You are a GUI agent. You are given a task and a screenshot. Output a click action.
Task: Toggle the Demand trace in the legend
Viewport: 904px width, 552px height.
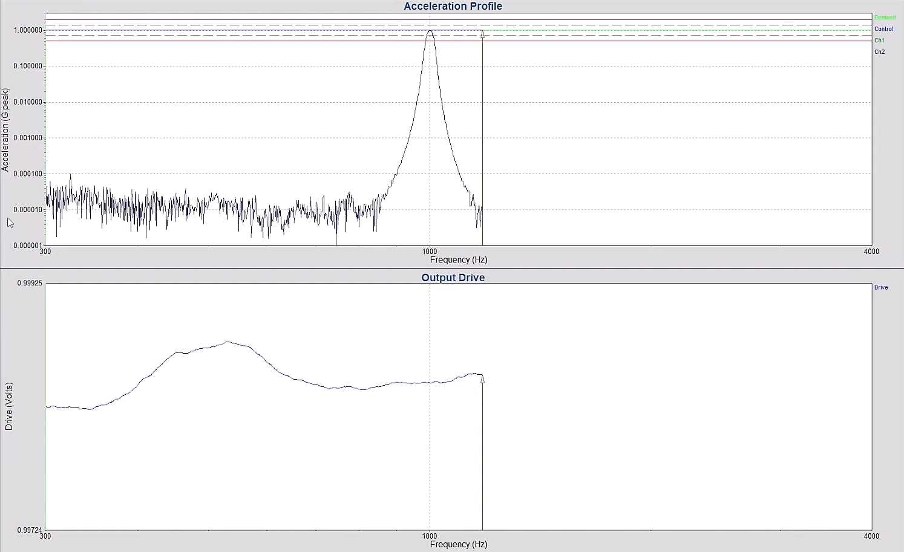click(884, 17)
